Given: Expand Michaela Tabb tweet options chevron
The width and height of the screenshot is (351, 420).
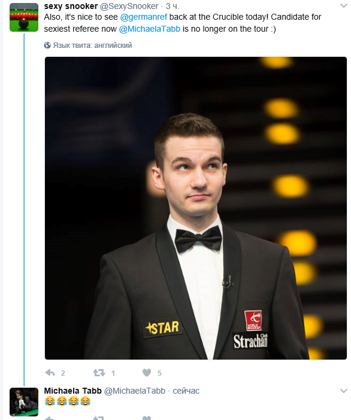Looking at the screenshot, I should [343, 391].
